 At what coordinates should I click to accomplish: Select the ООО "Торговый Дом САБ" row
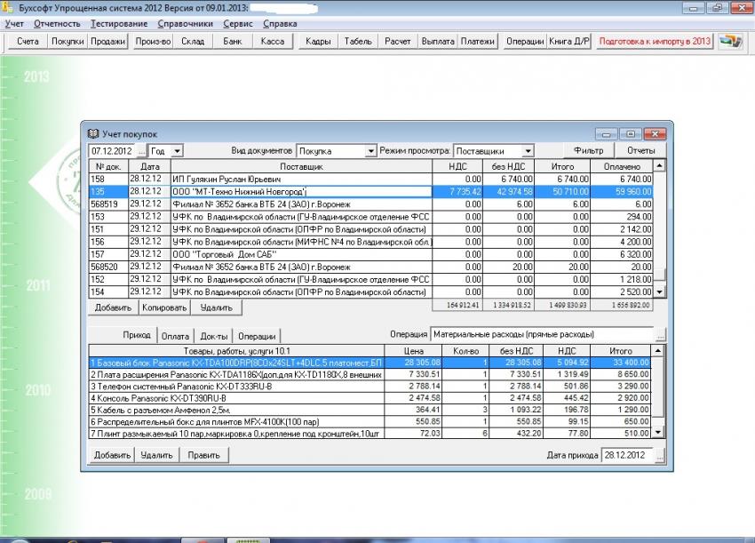tap(300, 253)
